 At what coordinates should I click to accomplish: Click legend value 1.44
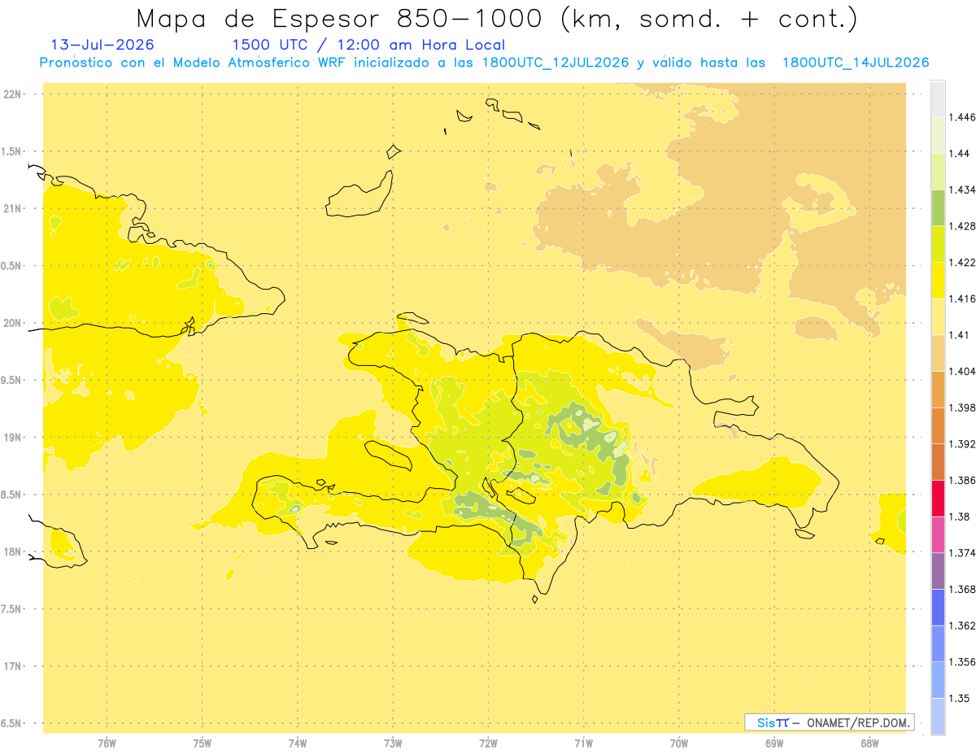[x=960, y=153]
